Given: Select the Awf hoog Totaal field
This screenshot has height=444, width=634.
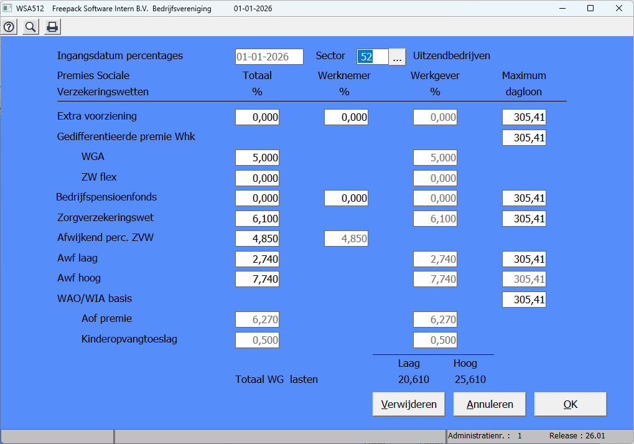Looking at the screenshot, I should coord(257,280).
